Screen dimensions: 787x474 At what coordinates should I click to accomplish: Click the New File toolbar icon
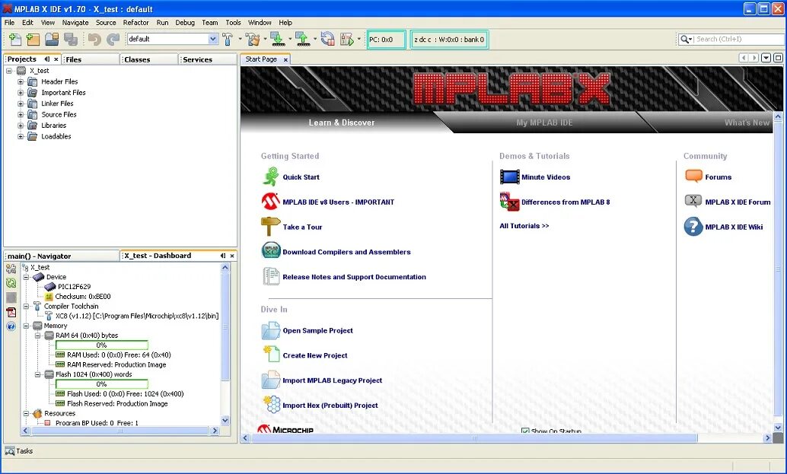click(x=15, y=39)
